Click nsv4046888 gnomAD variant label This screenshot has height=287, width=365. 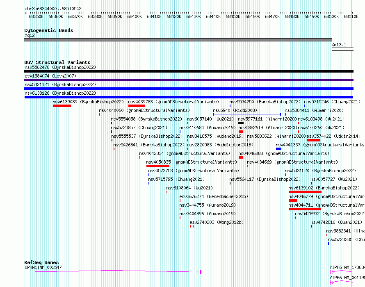[x=284, y=154]
